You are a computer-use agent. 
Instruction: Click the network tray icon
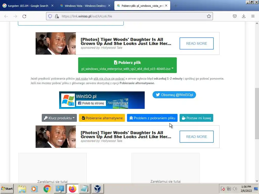tap(229, 188)
